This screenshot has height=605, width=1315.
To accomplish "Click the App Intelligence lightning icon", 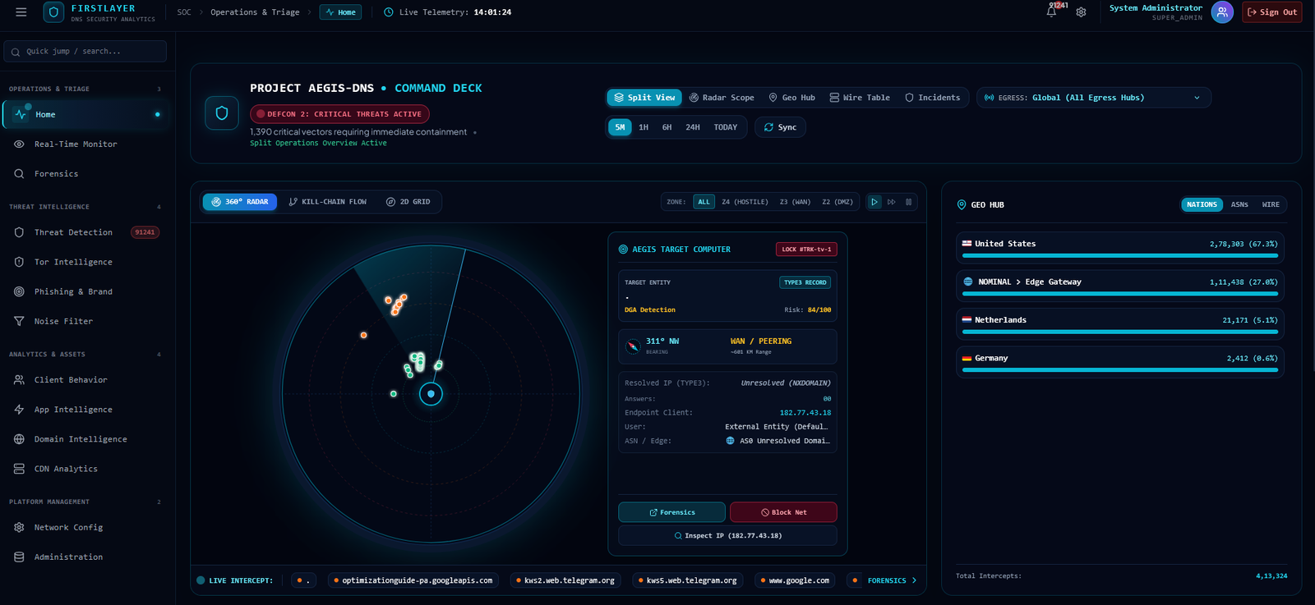I will pos(19,410).
